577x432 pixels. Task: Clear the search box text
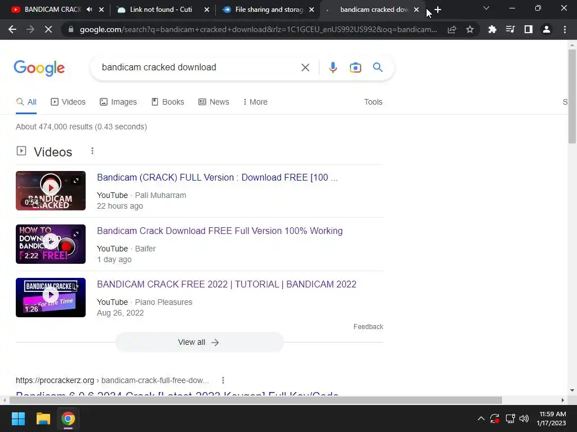click(x=305, y=67)
